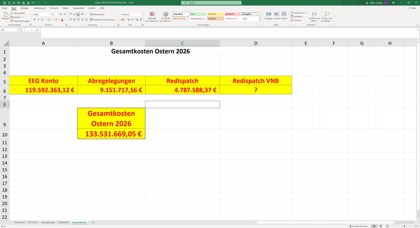This screenshot has height=228, width=420.
Task: Expand the cell styles gallery
Action: coord(260,20)
